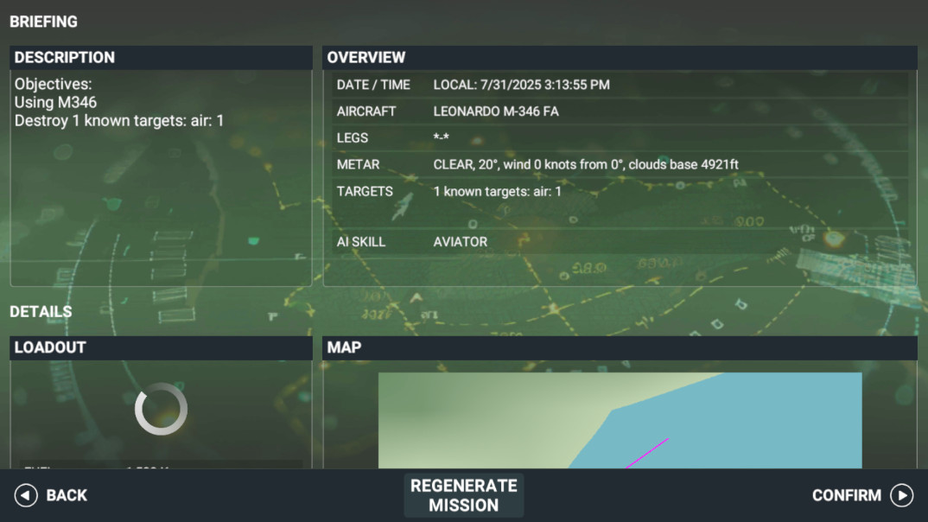
Task: Click the confirm play arrow icon
Action: [x=901, y=495]
